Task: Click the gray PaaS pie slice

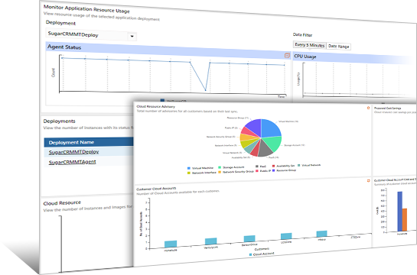Action: point(265,149)
